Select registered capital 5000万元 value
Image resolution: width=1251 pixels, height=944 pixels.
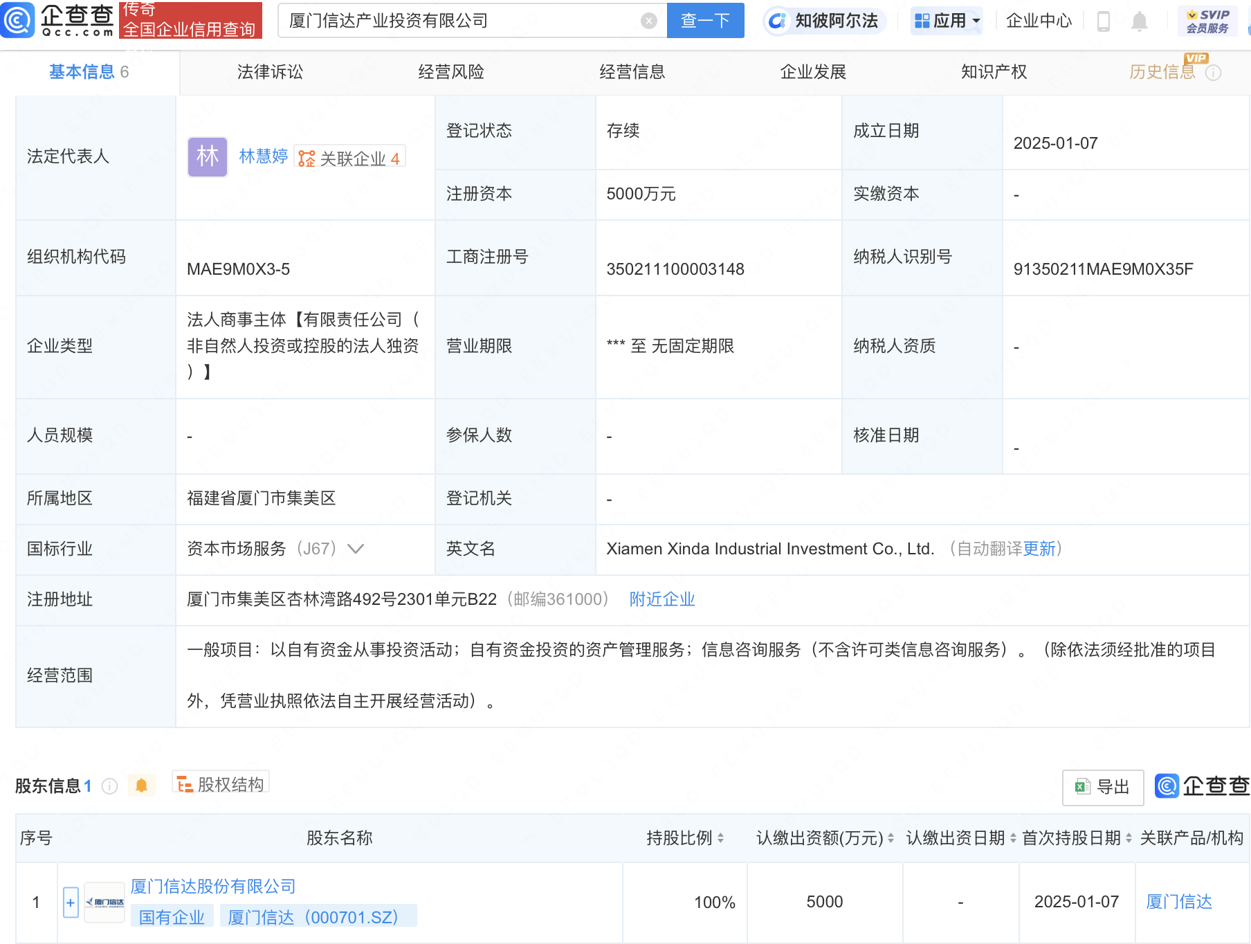pos(641,194)
